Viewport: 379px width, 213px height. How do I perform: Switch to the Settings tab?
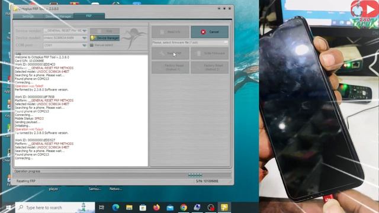point(28,16)
